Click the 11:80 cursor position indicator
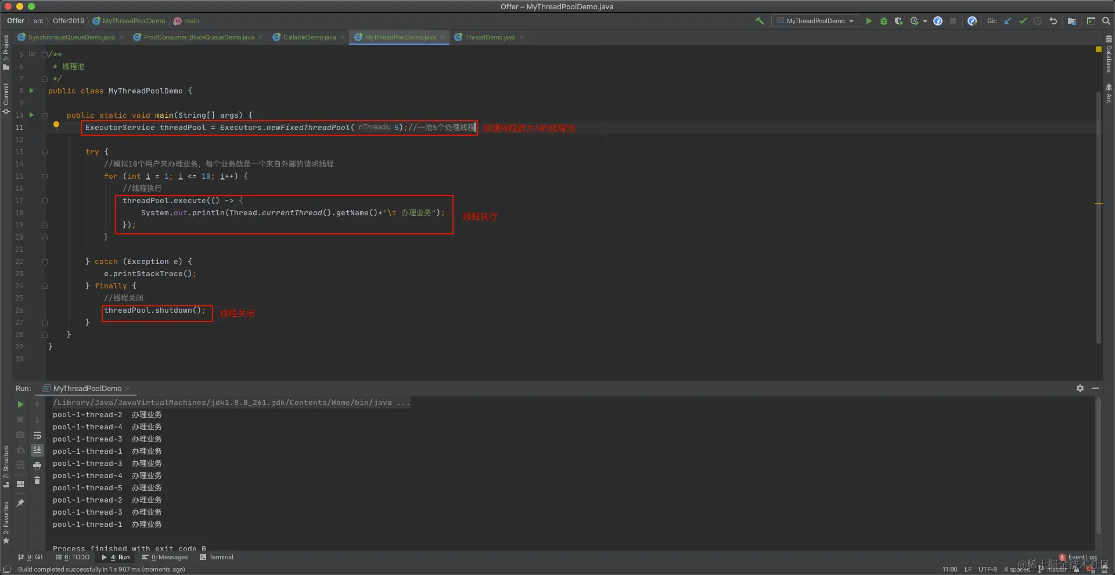Viewport: 1115px width, 575px height. tap(950, 569)
